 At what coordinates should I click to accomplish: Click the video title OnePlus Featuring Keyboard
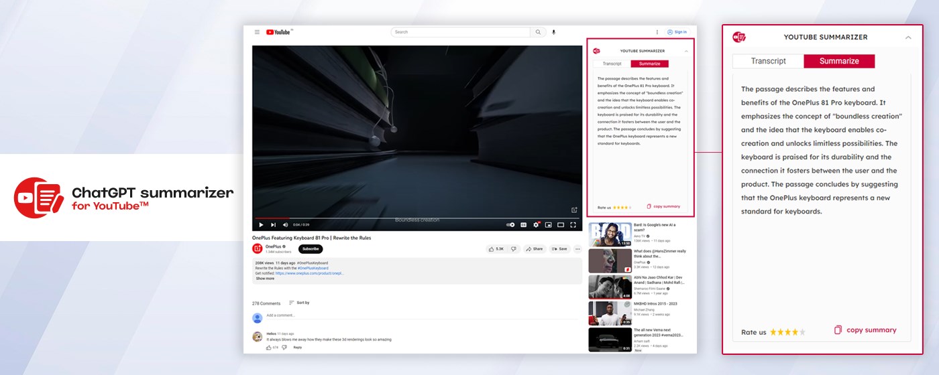(311, 238)
